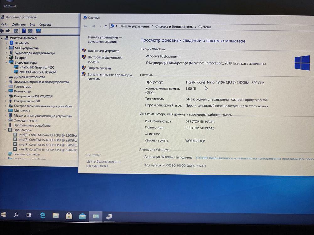The width and height of the screenshot is (314, 235).
Task: Open Действие menu in Device Manager
Action: pos(19,24)
